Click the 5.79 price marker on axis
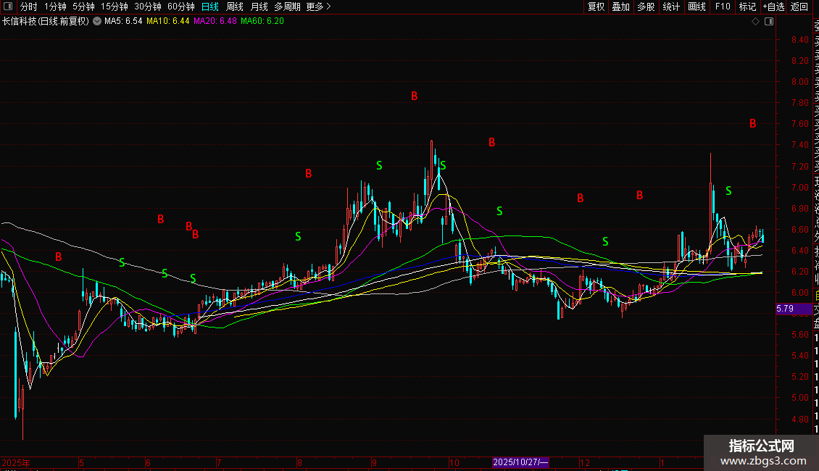This screenshot has width=819, height=471. click(793, 309)
